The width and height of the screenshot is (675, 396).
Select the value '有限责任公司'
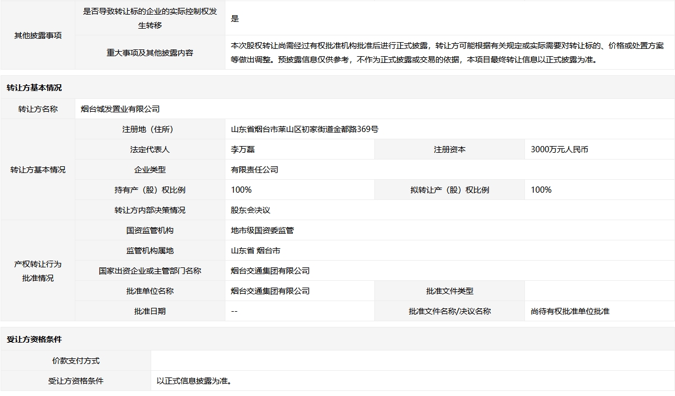coord(255,170)
